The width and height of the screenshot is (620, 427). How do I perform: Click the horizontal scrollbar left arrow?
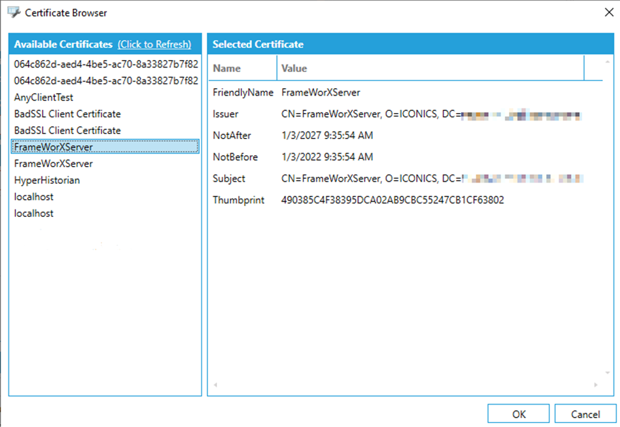pyautogui.click(x=215, y=385)
